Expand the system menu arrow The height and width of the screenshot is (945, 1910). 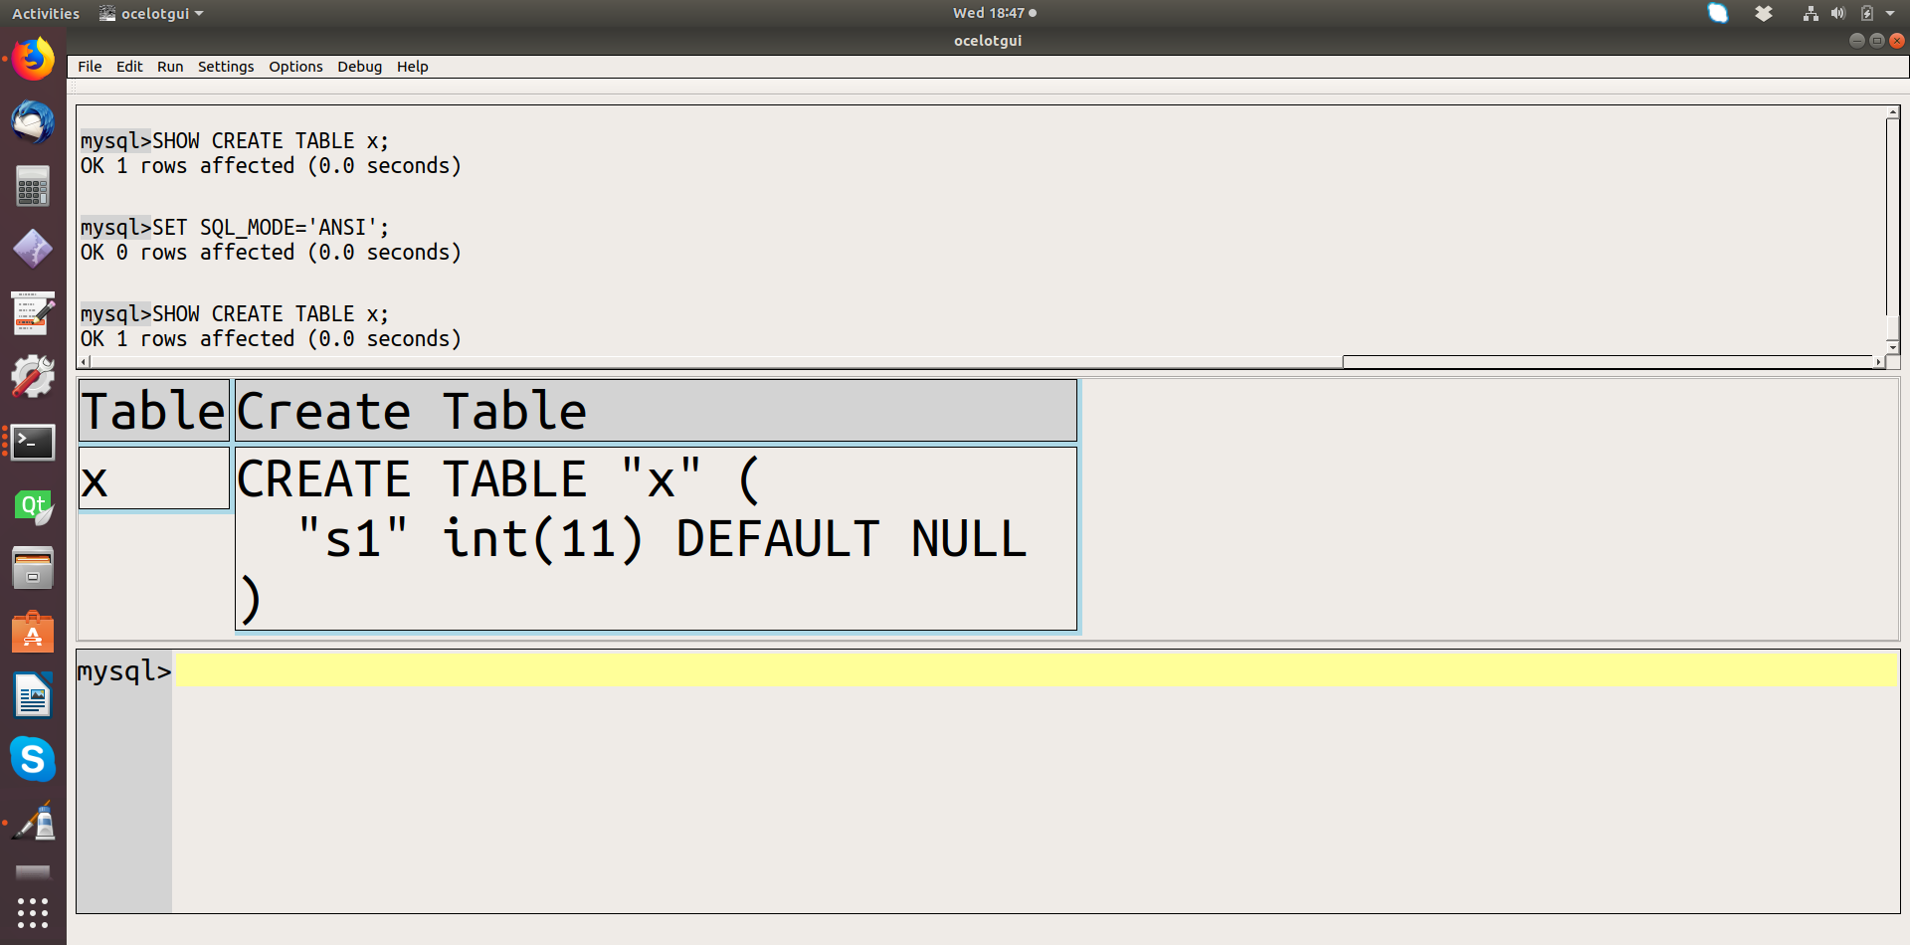coord(1890,13)
